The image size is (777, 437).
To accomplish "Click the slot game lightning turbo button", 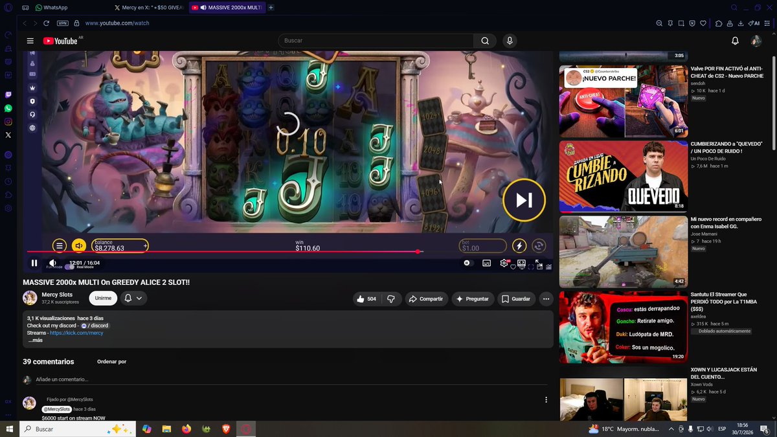I will pyautogui.click(x=519, y=245).
